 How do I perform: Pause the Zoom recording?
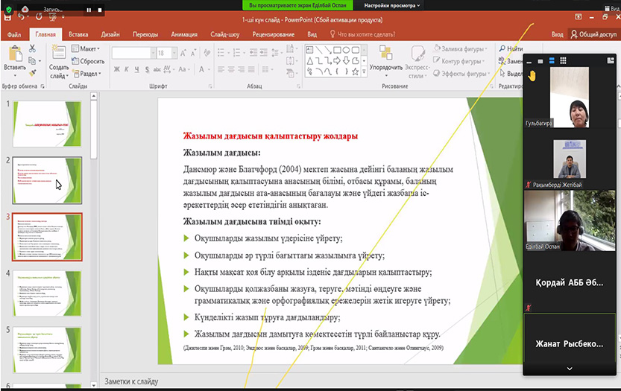click(x=88, y=10)
